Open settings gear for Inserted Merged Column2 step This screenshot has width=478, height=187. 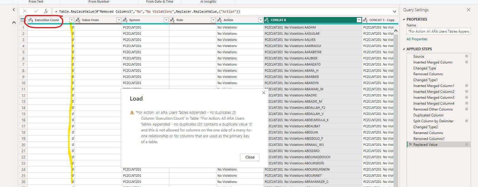pyautogui.click(x=466, y=91)
